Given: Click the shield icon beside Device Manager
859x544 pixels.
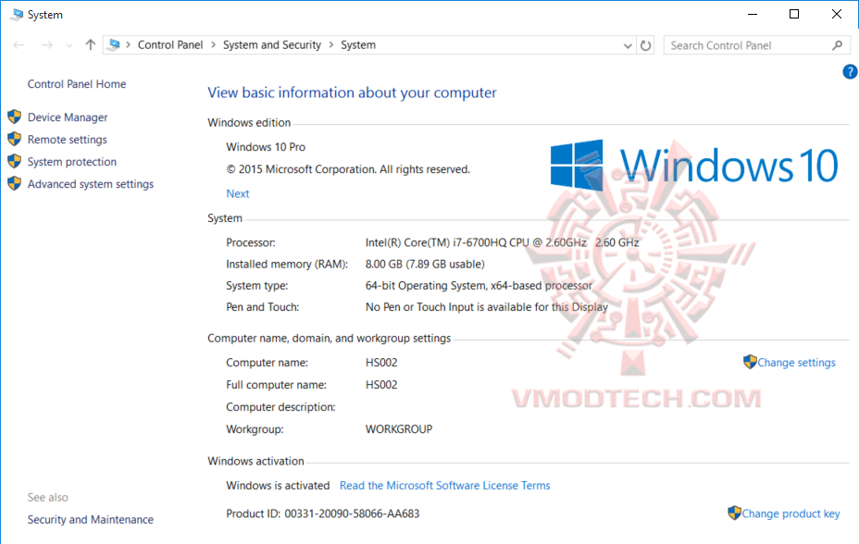Looking at the screenshot, I should pos(14,117).
